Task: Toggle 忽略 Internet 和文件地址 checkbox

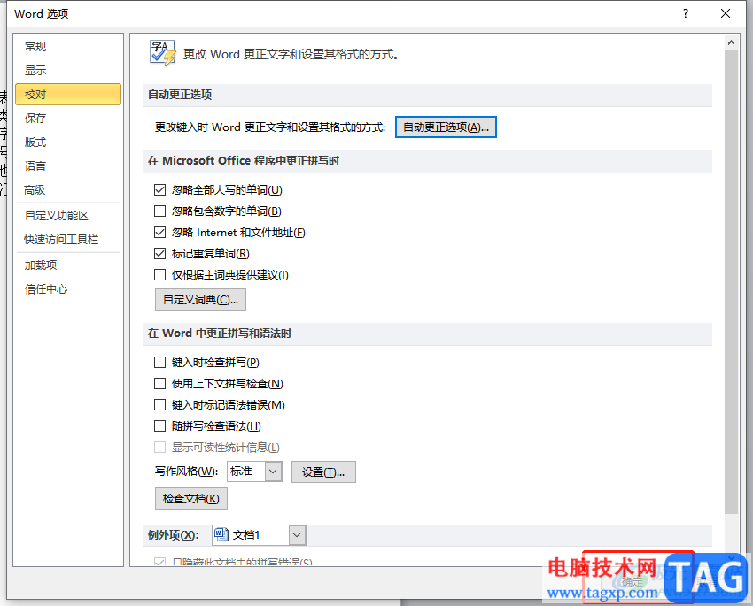Action: point(160,233)
